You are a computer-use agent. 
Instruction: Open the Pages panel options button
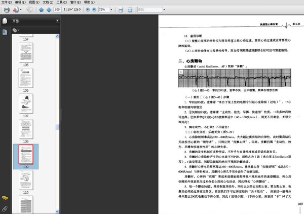pyautogui.click(x=57, y=21)
